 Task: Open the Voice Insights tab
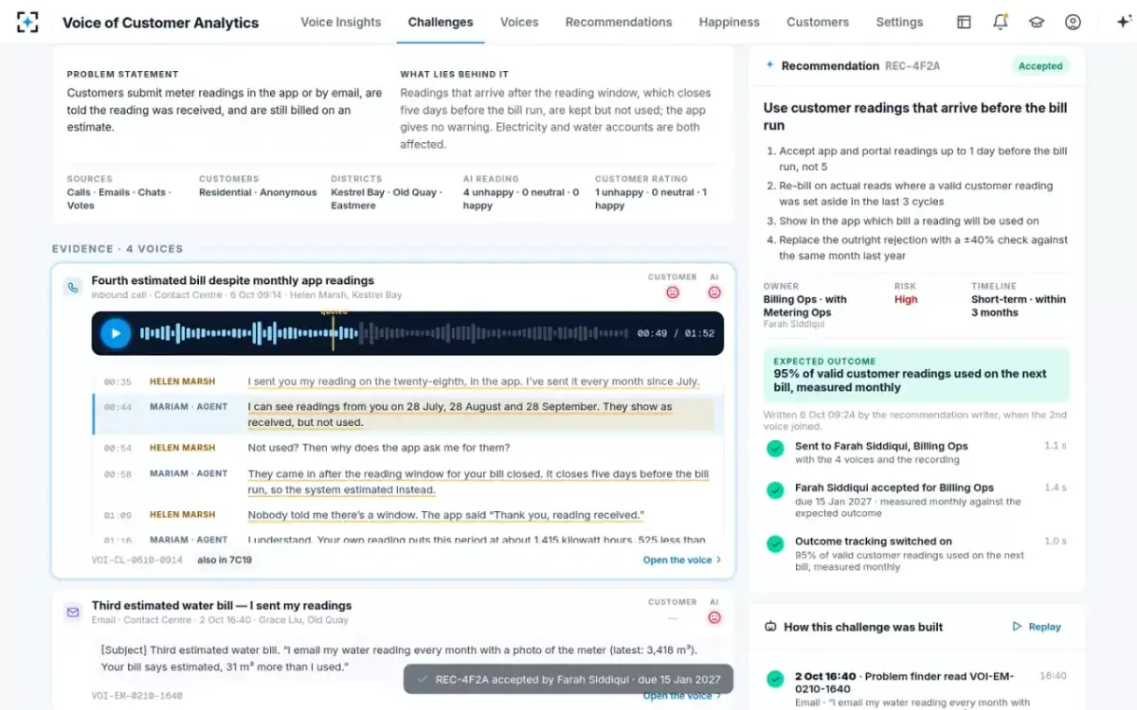(341, 22)
